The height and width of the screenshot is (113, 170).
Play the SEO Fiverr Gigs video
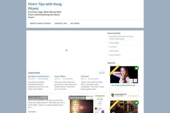click(82, 107)
